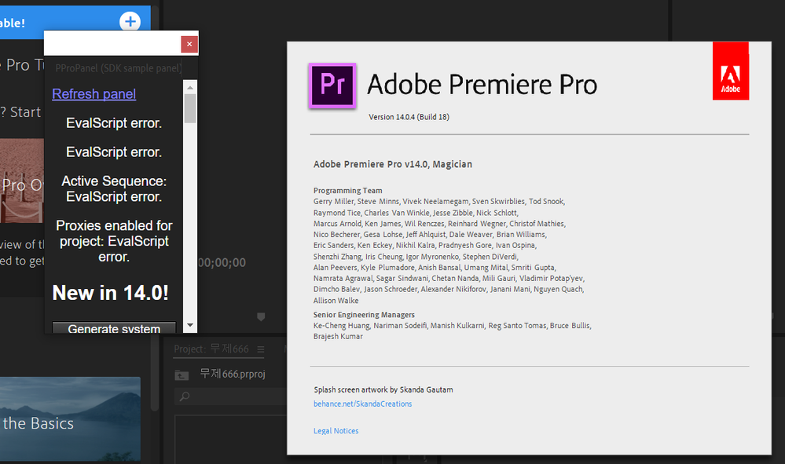Screen dimensions: 785x464
Task: Open the behance.net/SkandaCreations link
Action: coord(362,404)
